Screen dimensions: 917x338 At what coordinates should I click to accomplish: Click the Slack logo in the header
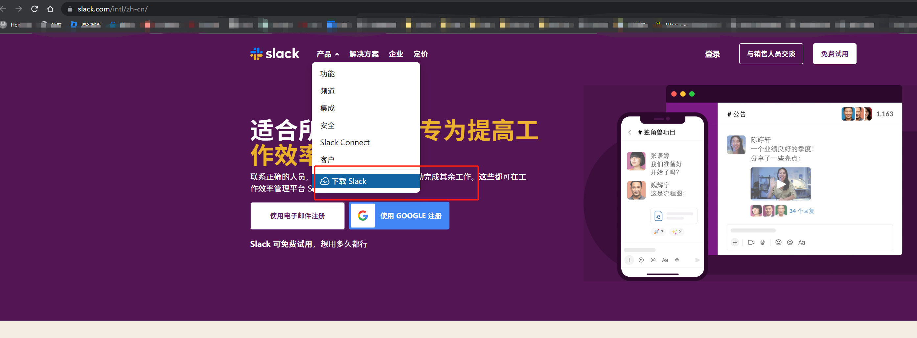click(x=274, y=54)
